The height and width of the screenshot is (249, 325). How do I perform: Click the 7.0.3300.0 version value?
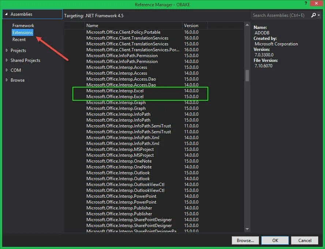[264, 55]
